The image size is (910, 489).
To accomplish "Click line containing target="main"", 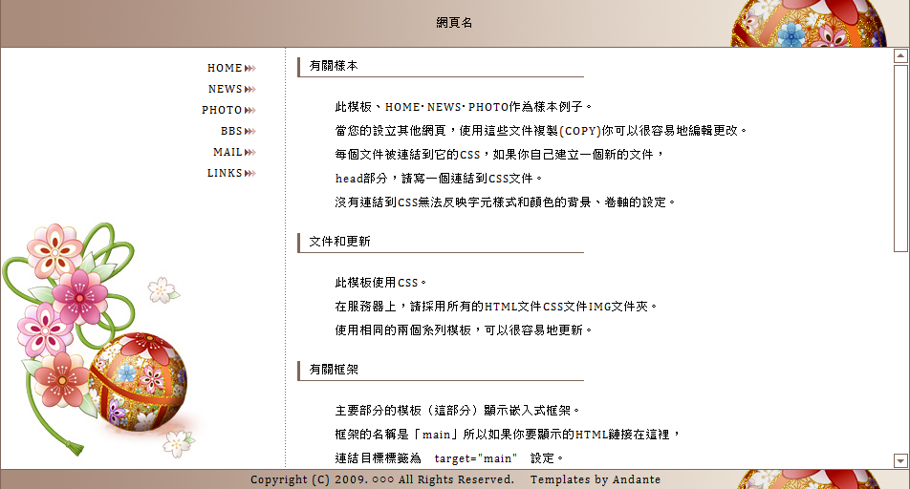I will click(449, 458).
